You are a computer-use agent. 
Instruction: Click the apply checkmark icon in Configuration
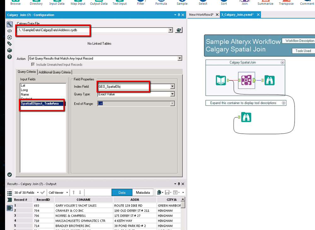coord(9,175)
